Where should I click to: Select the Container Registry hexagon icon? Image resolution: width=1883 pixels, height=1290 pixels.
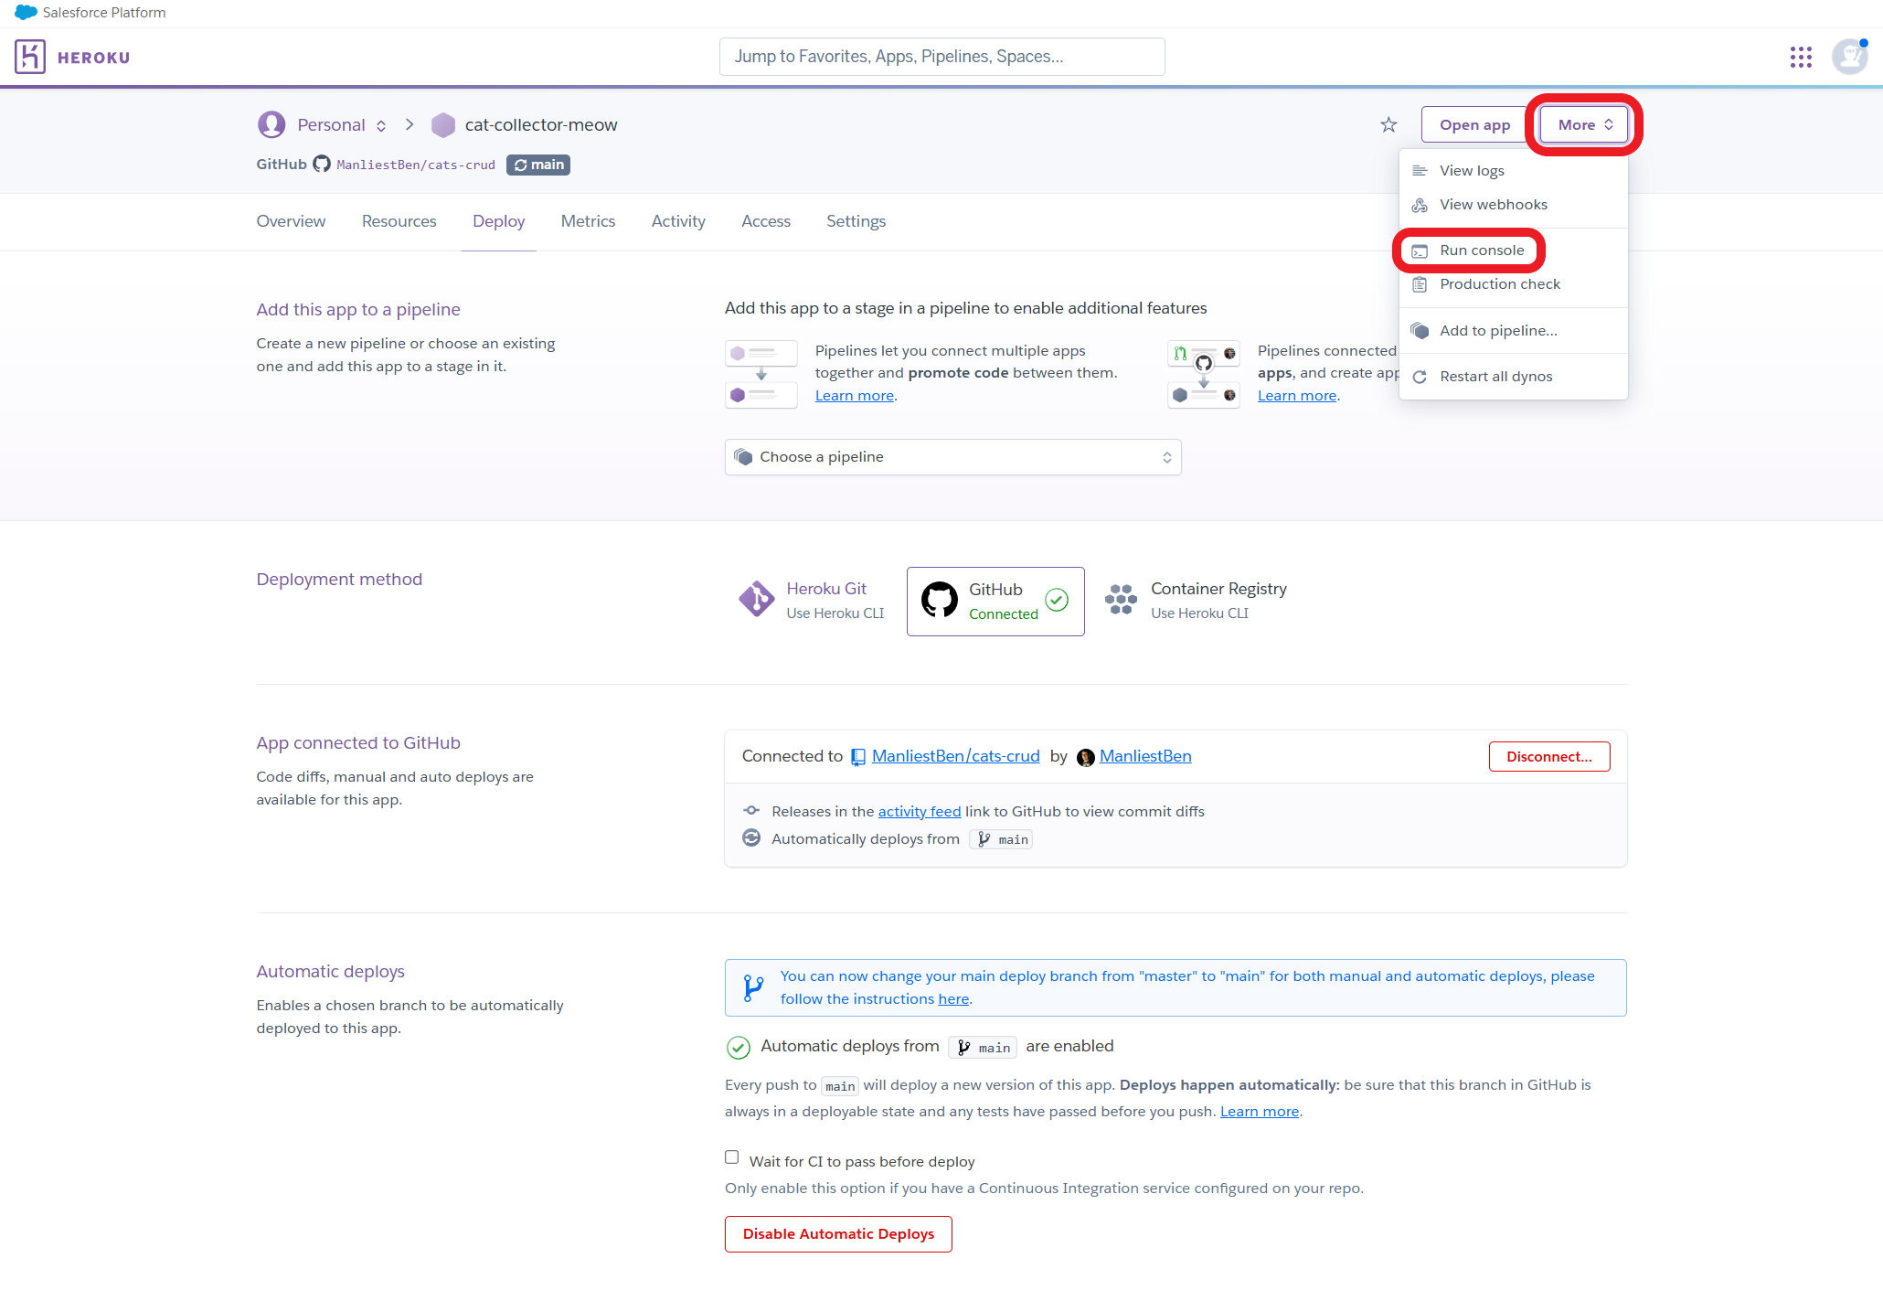(x=1121, y=600)
